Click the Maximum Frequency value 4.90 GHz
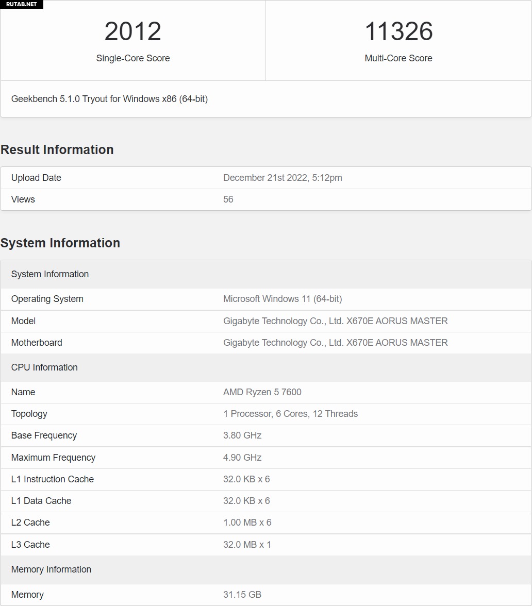The image size is (532, 606). (x=242, y=458)
